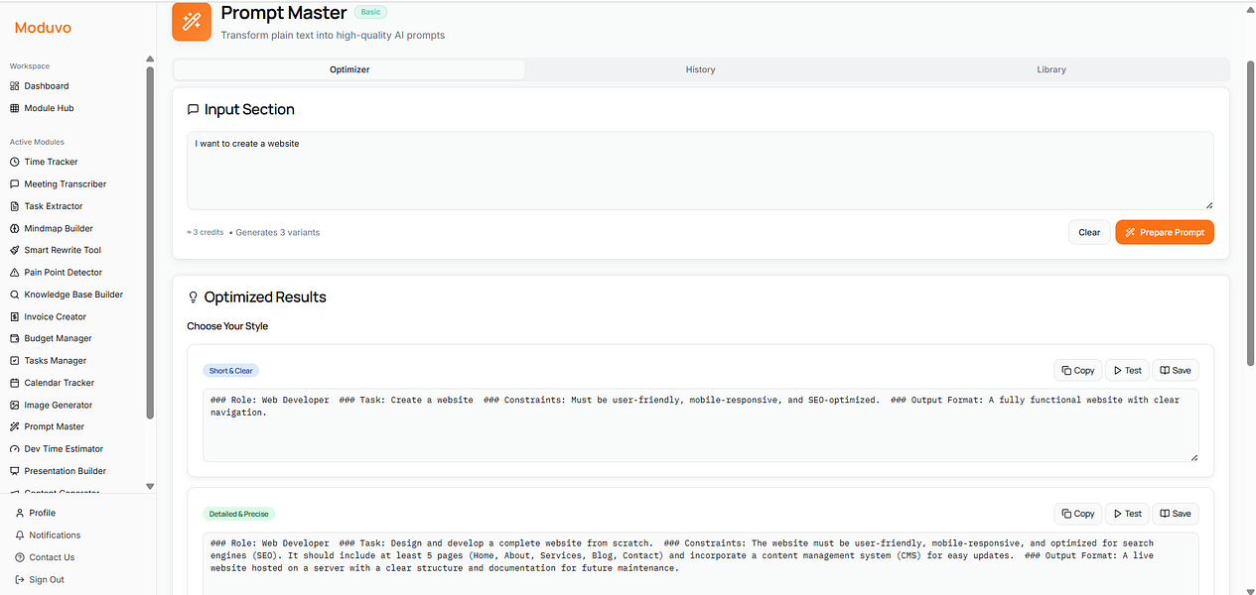Click the Short & Clear result text box
Viewport: 1256px width, 595px height.
(x=700, y=425)
